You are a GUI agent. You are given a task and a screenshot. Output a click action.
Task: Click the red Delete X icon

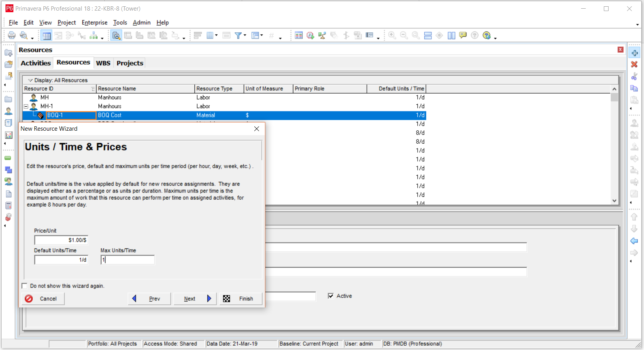pos(634,64)
